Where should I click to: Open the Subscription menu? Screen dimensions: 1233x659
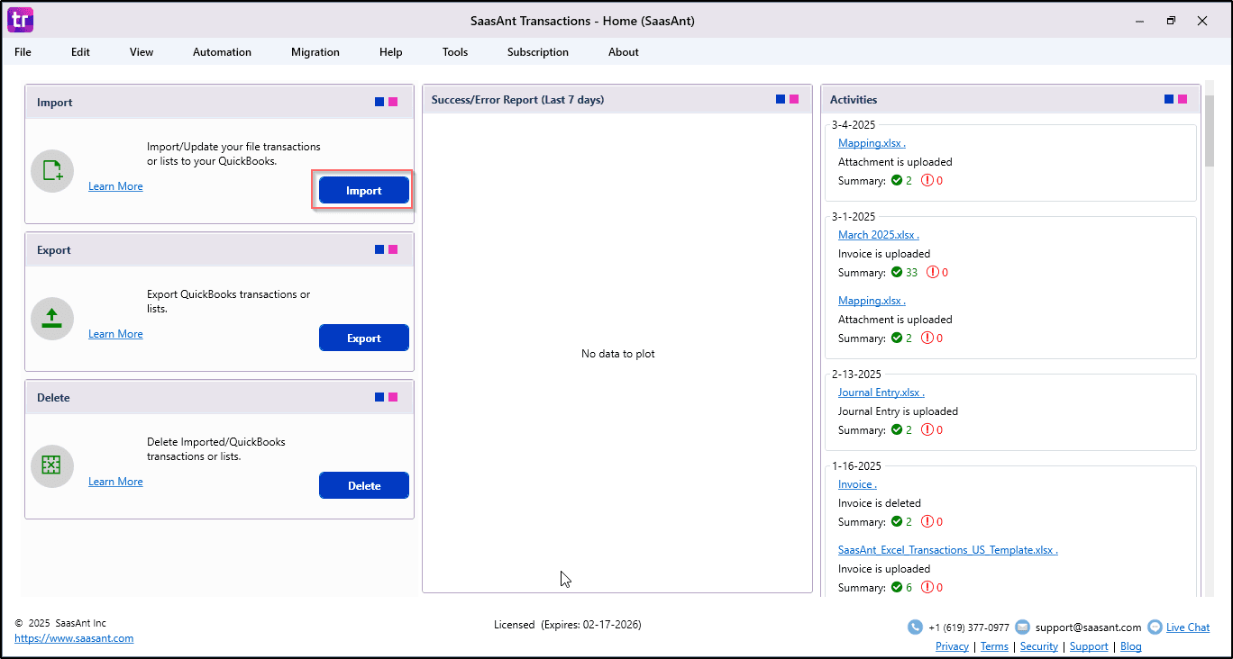pos(537,52)
